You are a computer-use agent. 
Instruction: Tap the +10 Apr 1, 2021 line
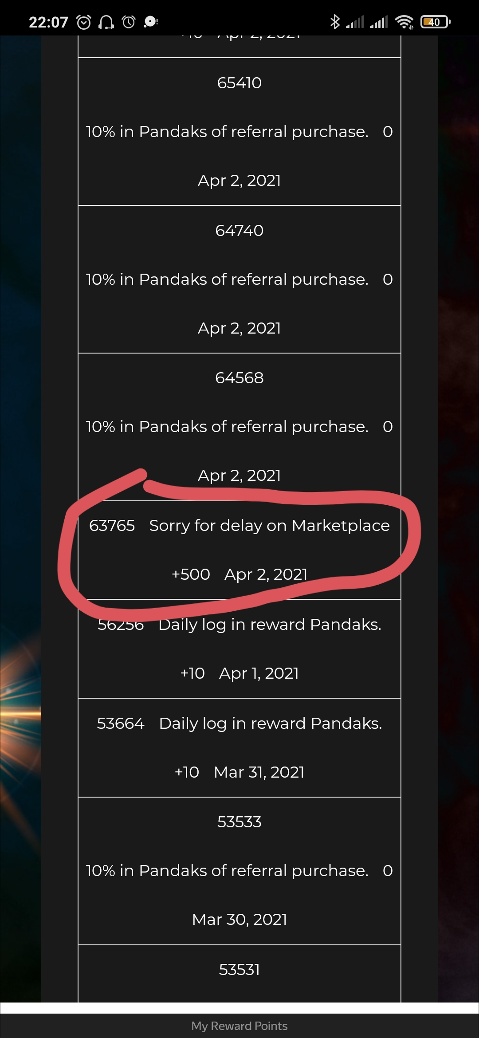click(239, 673)
